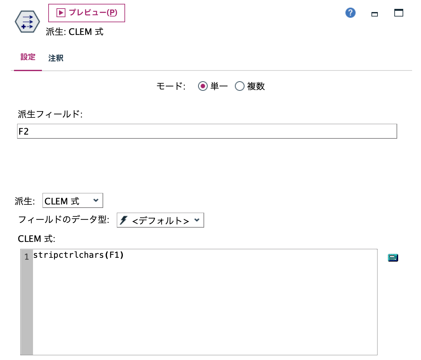Viewport: 421px width, 360px height.
Task: Expand the CLEM 式 dropdown chevron
Action: tap(96, 200)
